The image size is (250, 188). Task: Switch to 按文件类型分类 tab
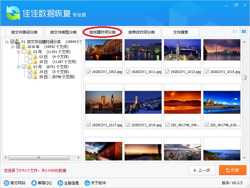click(x=63, y=32)
